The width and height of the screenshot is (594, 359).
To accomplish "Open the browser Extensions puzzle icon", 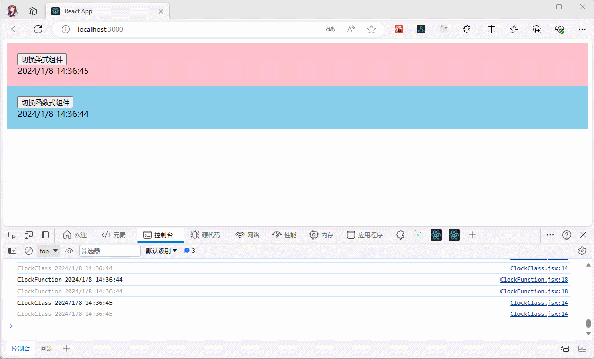I will [467, 29].
